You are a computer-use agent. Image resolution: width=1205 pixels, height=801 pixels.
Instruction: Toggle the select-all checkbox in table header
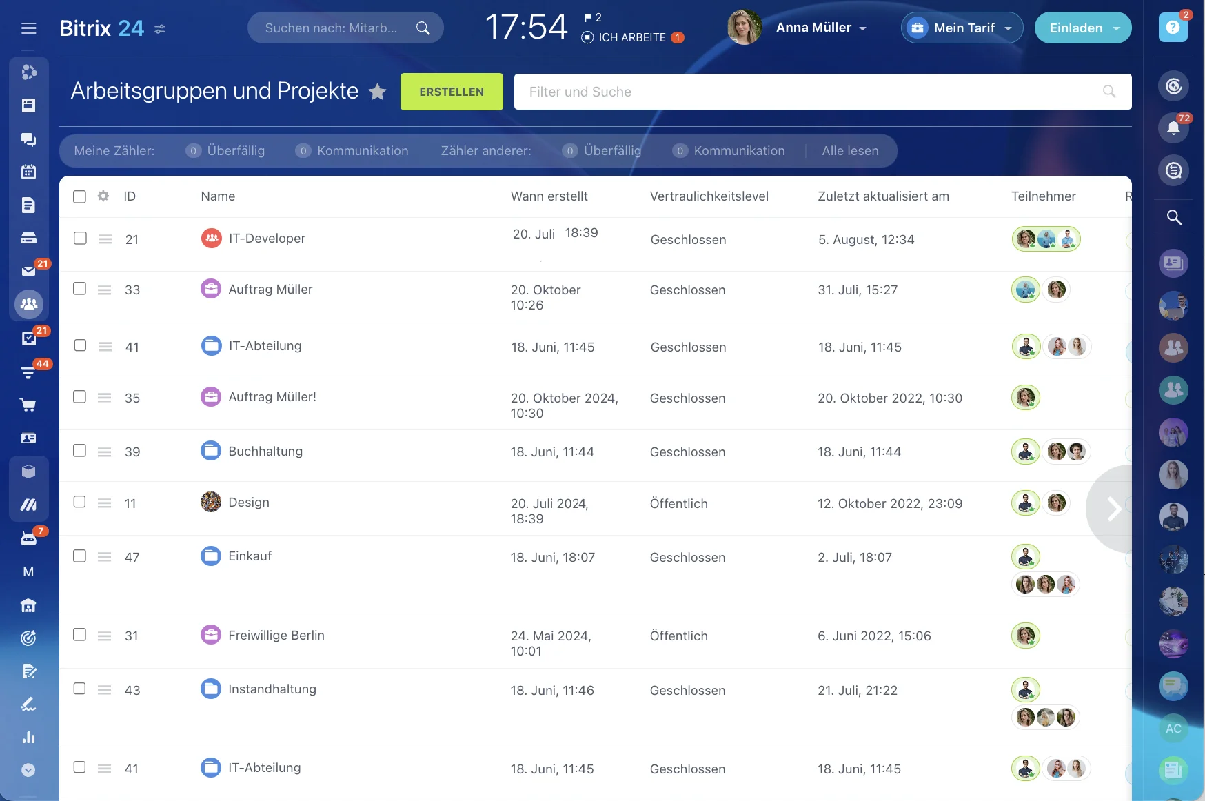coord(80,196)
